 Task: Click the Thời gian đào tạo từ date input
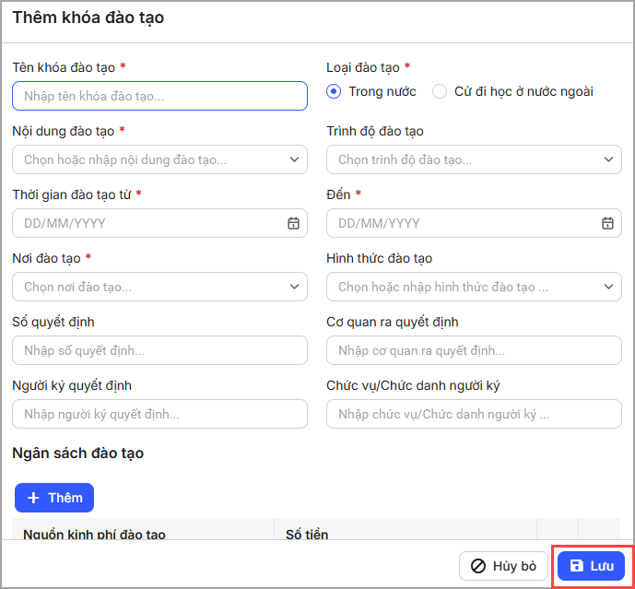point(147,223)
